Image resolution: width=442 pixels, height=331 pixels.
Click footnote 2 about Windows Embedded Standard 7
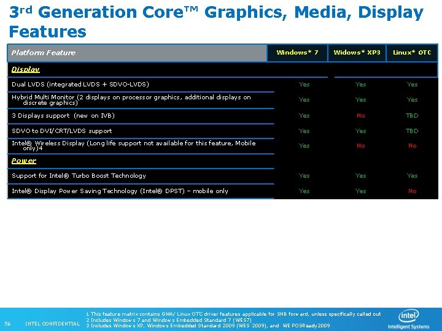pos(169,320)
